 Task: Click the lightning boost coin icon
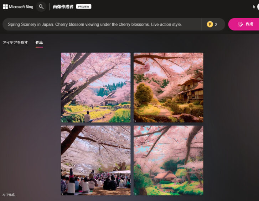tap(210, 24)
